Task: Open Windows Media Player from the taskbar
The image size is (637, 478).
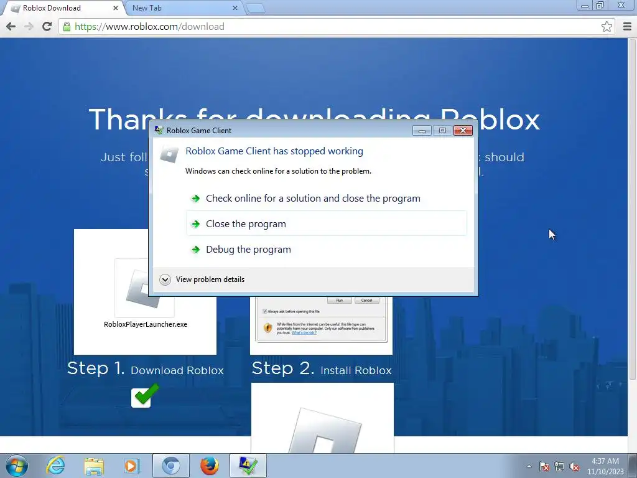Action: point(132,466)
